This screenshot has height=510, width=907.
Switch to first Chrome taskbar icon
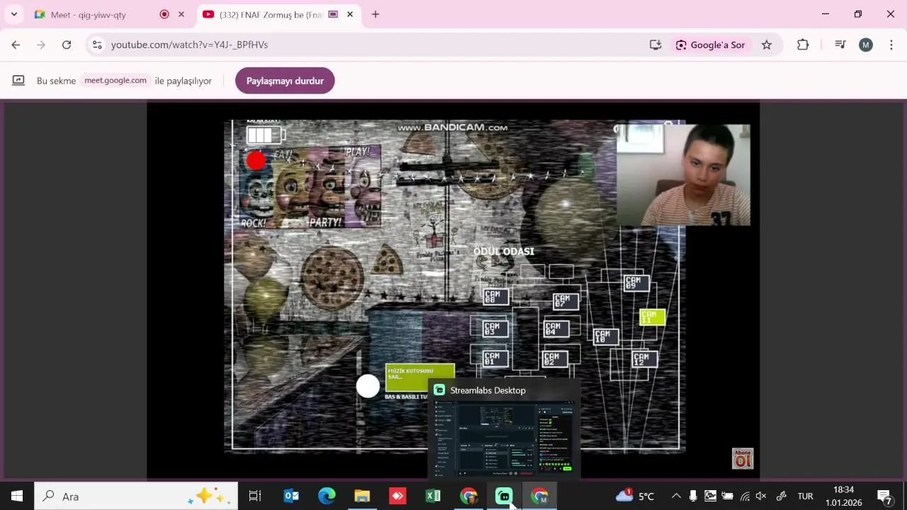point(468,496)
